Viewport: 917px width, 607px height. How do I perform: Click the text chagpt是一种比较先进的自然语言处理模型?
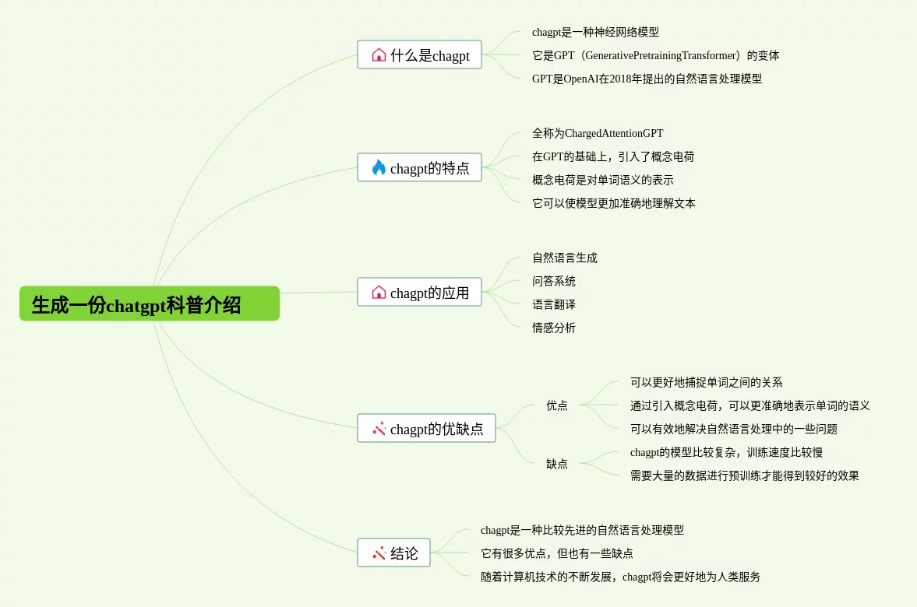pos(582,530)
